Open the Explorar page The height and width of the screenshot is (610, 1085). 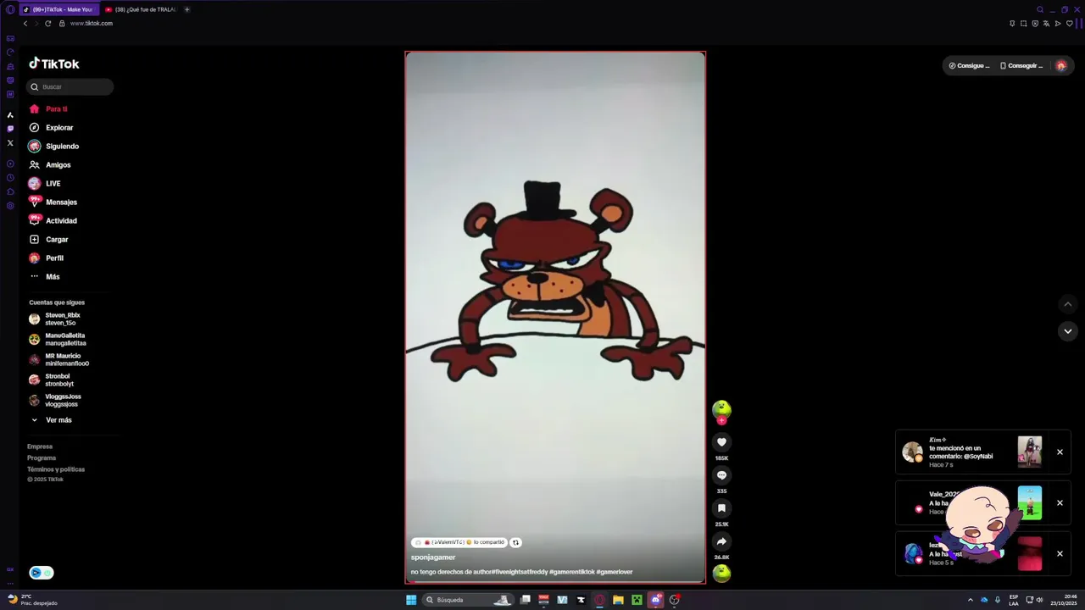tap(52, 128)
